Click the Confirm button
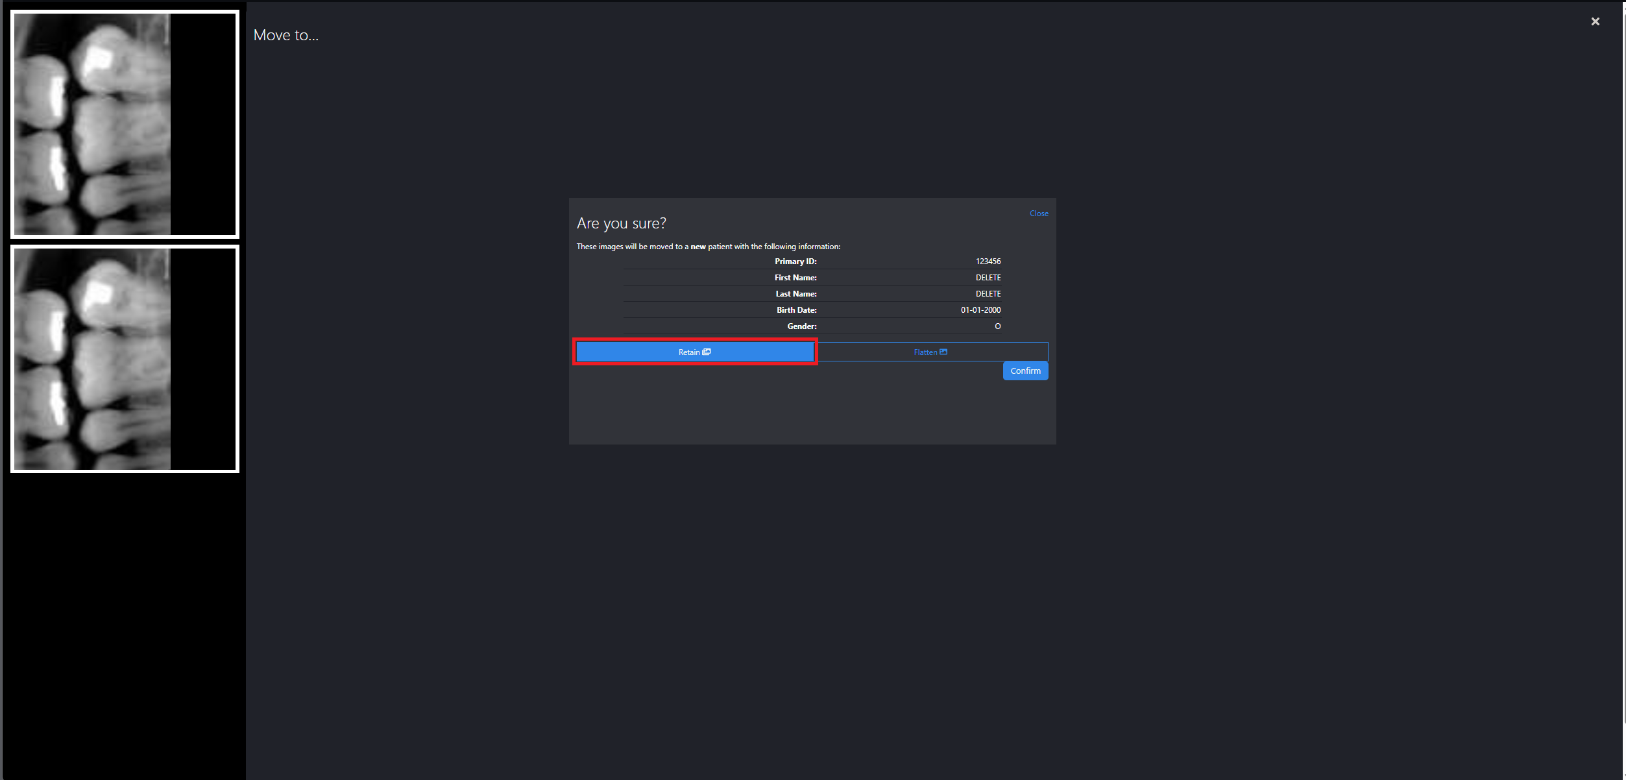This screenshot has width=1626, height=780. coord(1025,371)
